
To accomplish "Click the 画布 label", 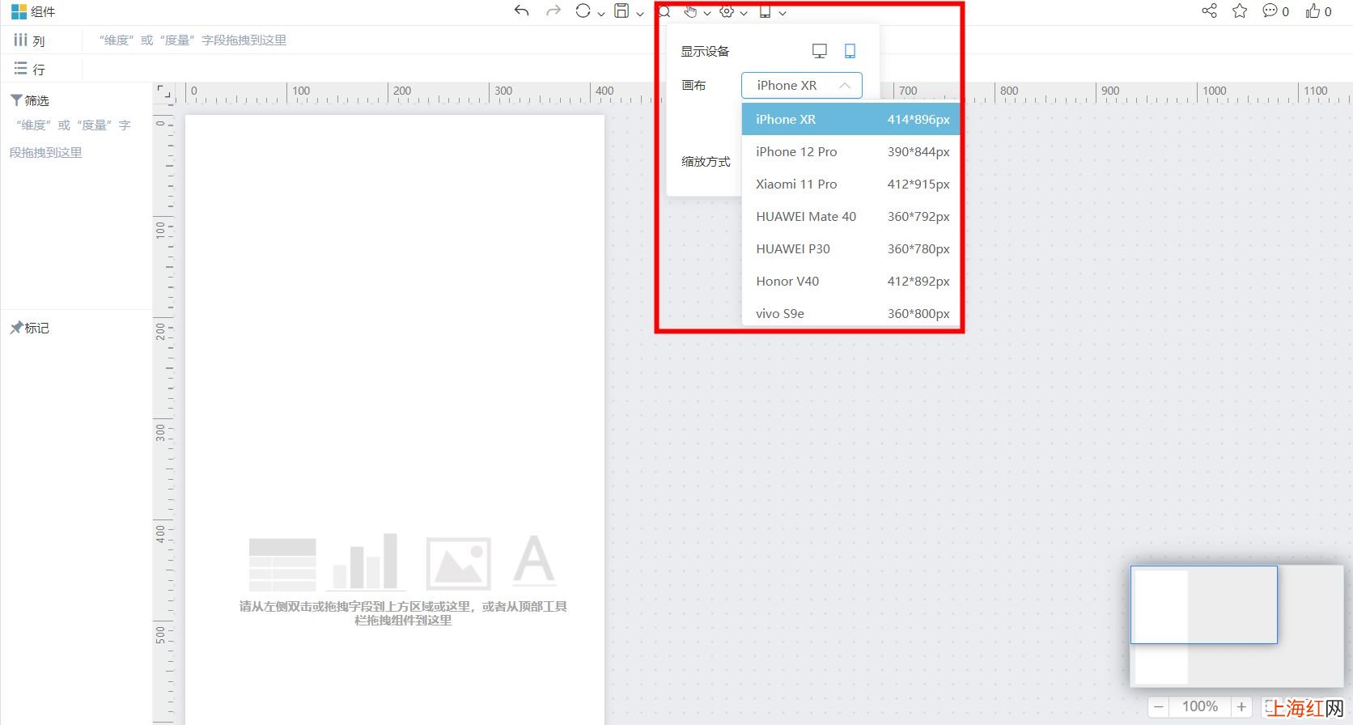I will tap(693, 85).
